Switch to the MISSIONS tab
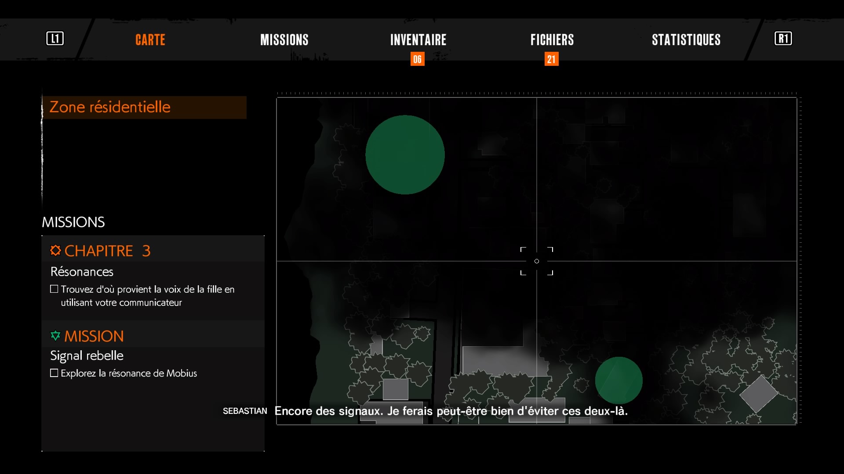 [x=284, y=40]
